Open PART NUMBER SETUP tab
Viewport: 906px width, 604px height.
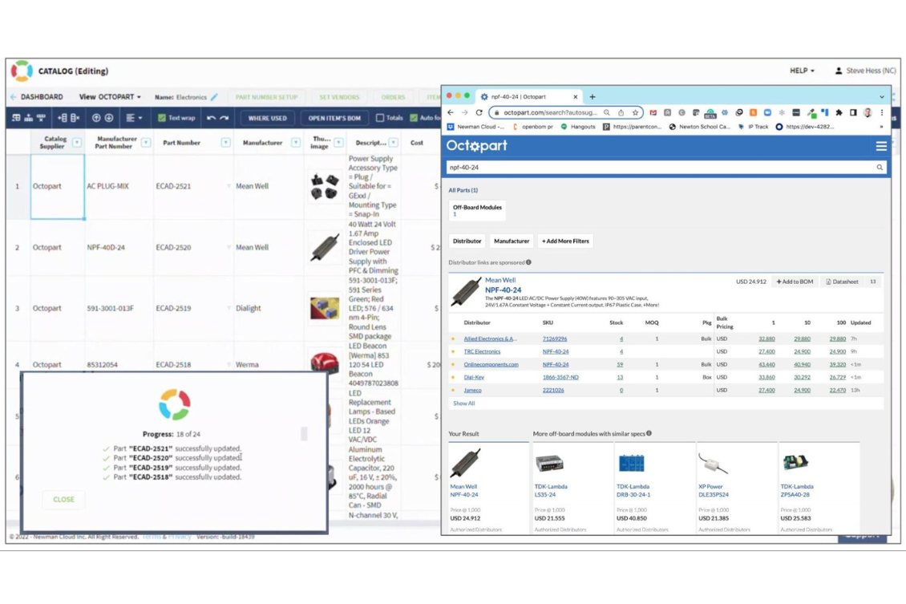pyautogui.click(x=266, y=97)
